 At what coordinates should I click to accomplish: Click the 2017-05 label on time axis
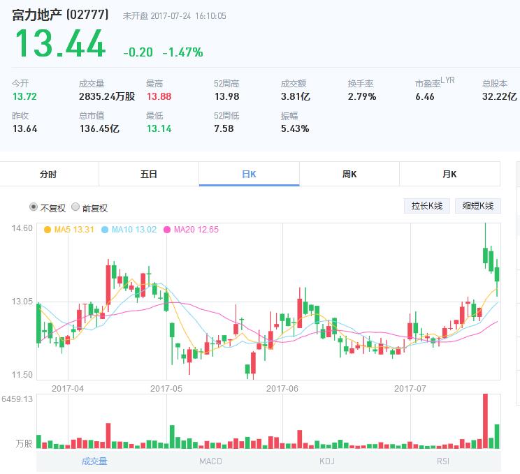tap(166, 388)
